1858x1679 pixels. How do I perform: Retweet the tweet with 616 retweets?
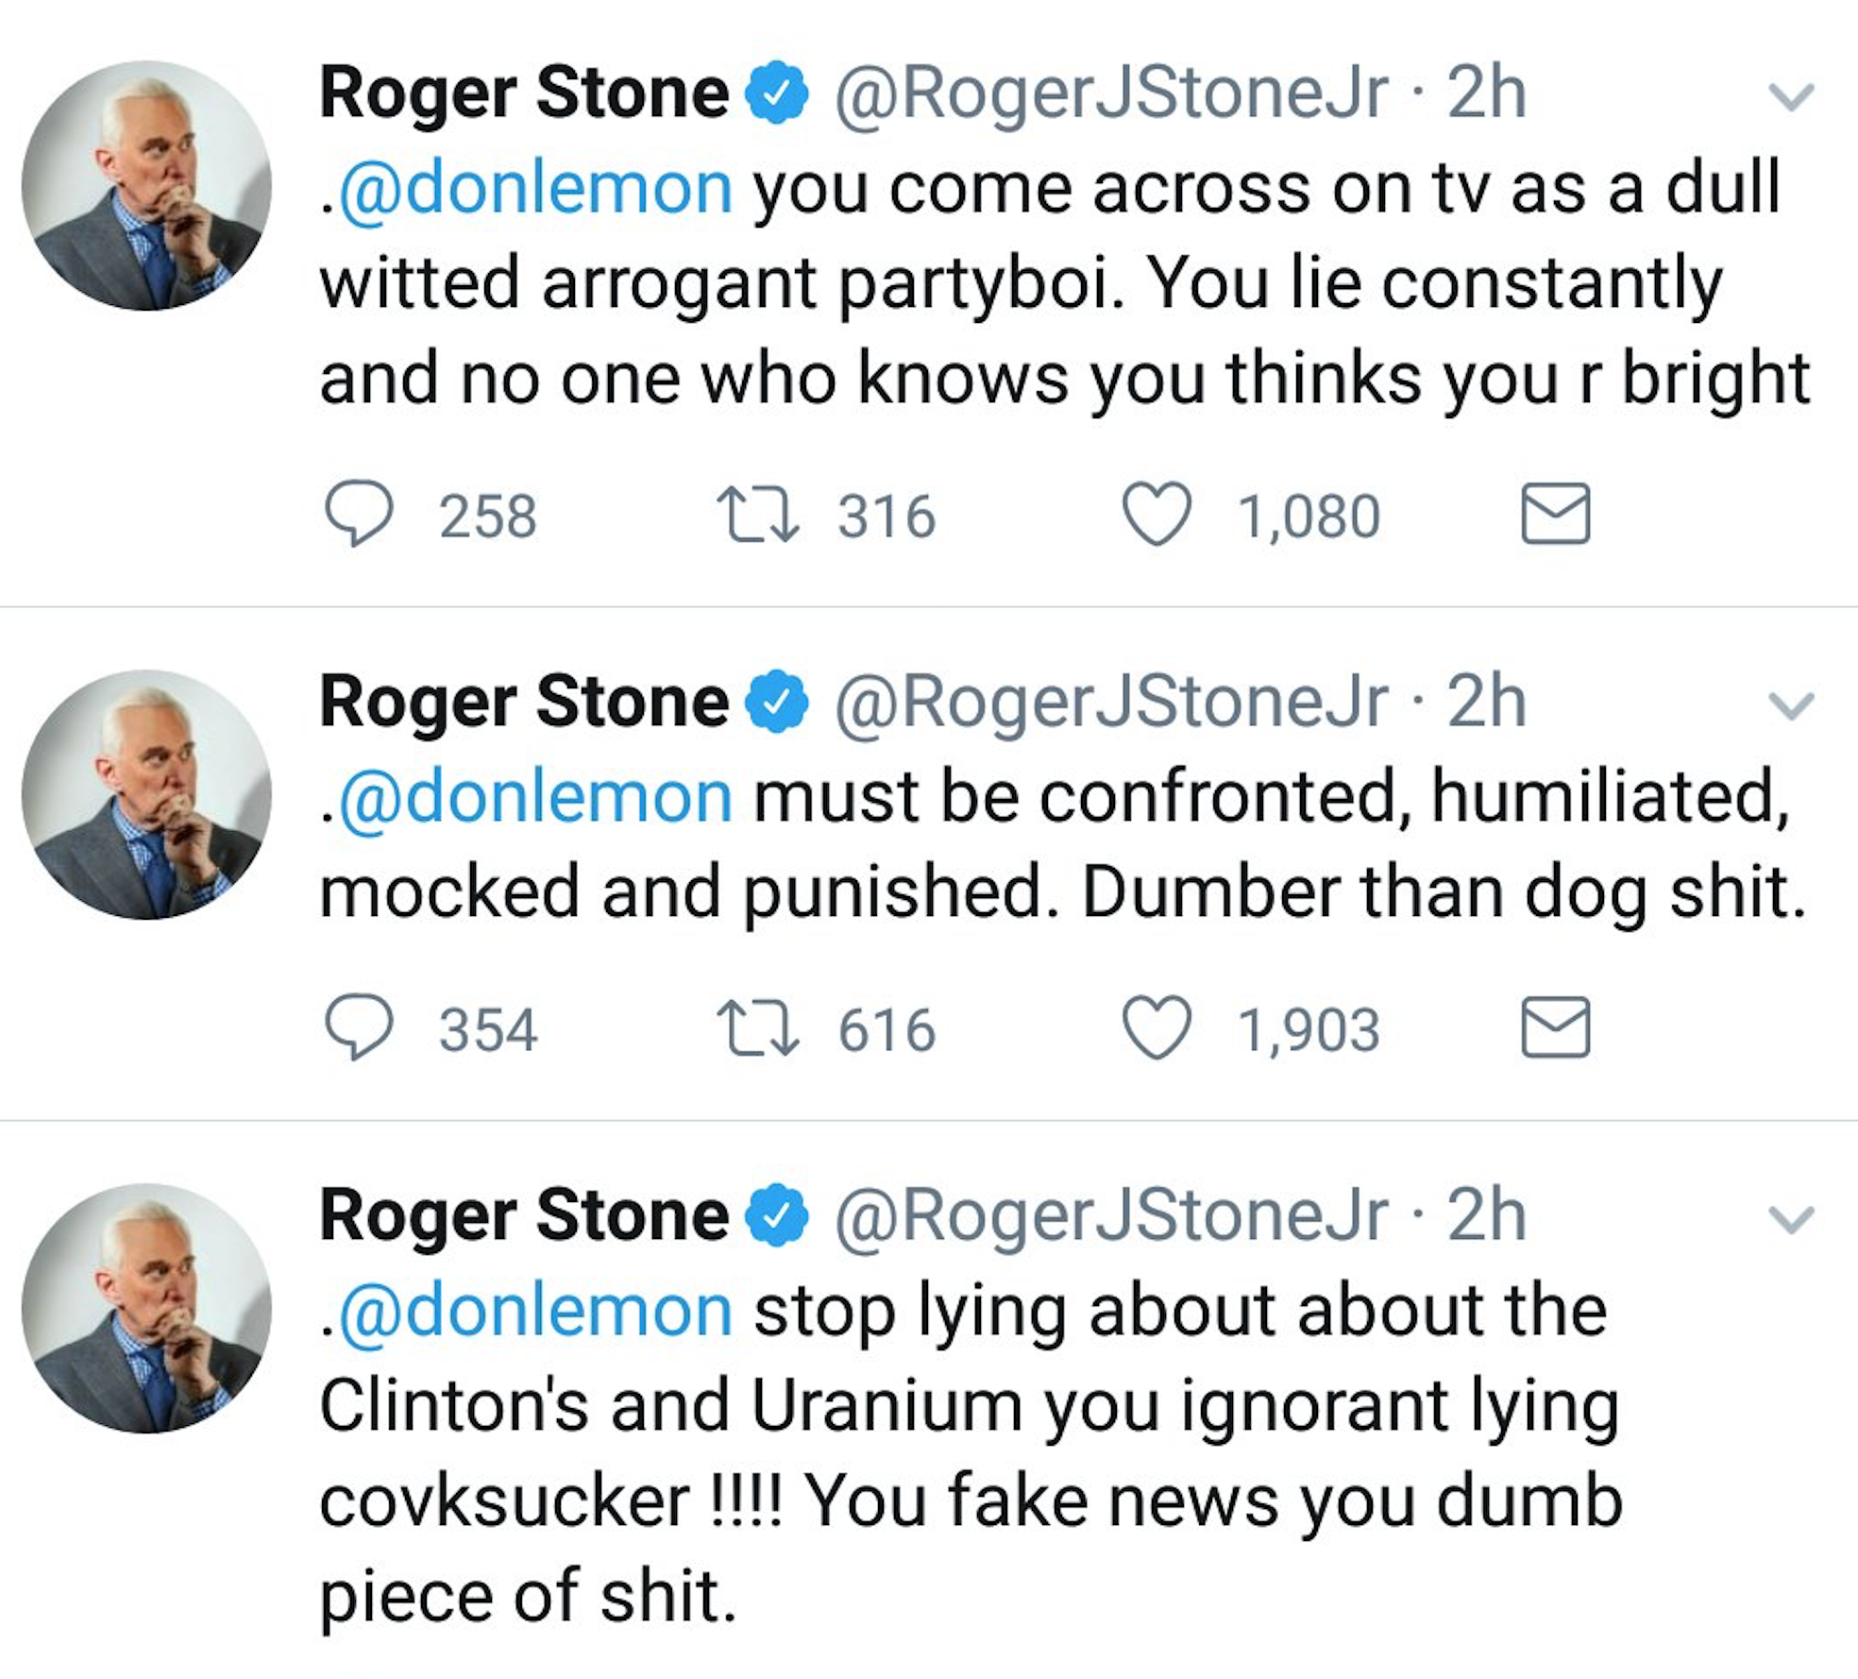(758, 1027)
